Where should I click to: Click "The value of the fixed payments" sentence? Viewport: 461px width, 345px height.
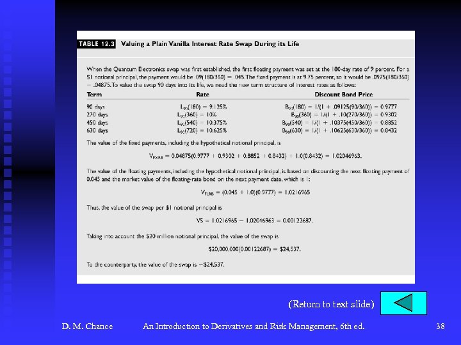pos(184,143)
